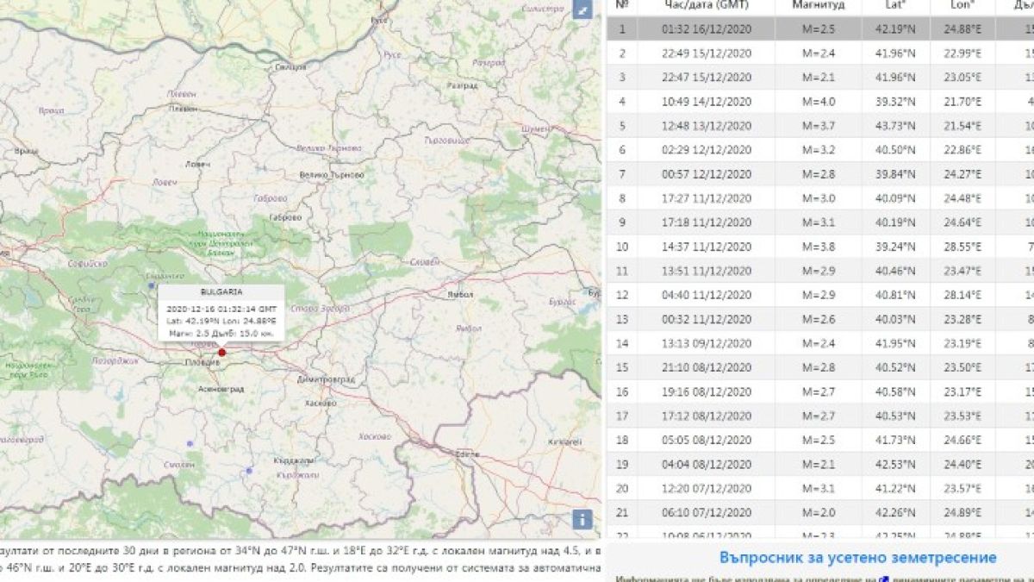The image size is (1034, 582).
Task: Click the Шумен label on the map
Action: (x=535, y=128)
